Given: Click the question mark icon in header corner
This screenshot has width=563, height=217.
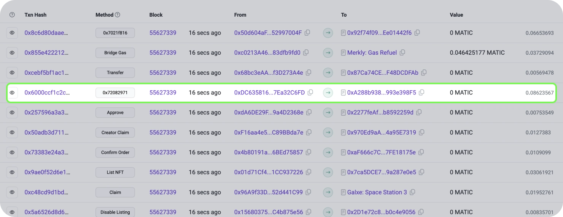Looking at the screenshot, I should click(x=12, y=15).
